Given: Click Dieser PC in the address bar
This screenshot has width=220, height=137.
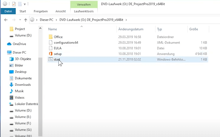Looking at the screenshot, I should [x=47, y=20].
